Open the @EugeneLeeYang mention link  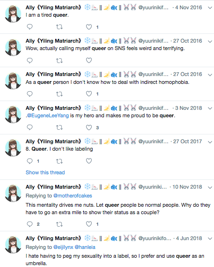coord(48,115)
